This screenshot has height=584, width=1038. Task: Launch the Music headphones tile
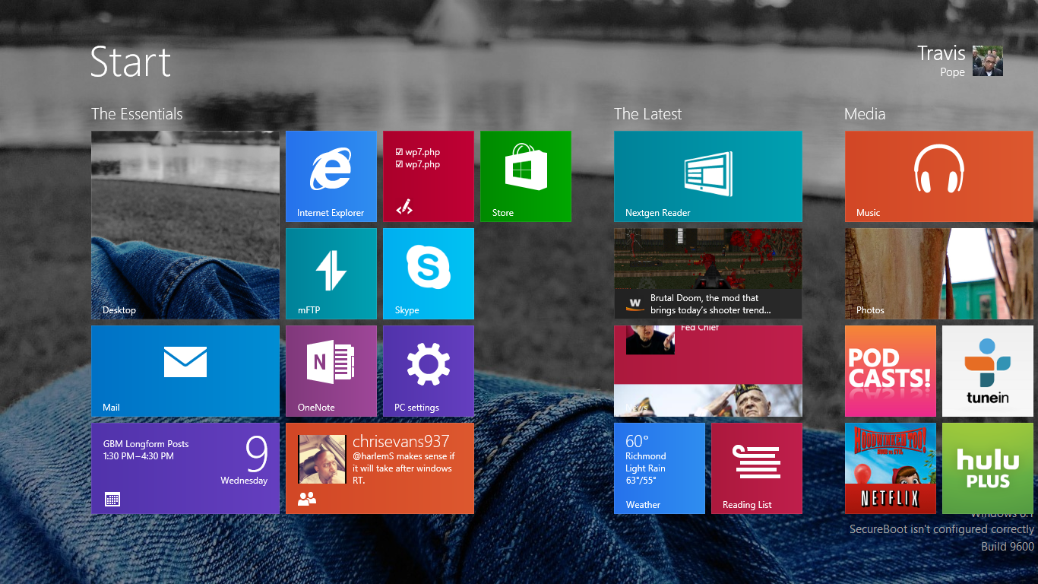939,176
